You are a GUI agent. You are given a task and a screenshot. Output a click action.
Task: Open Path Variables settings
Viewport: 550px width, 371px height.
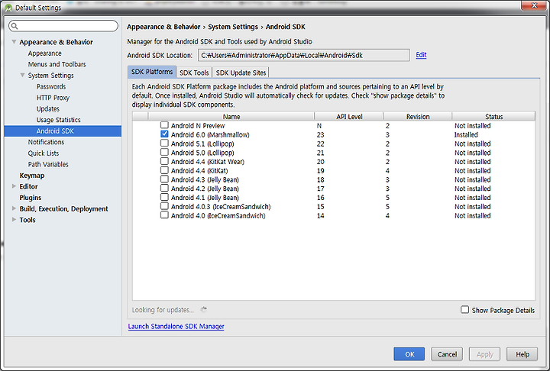[x=48, y=164]
